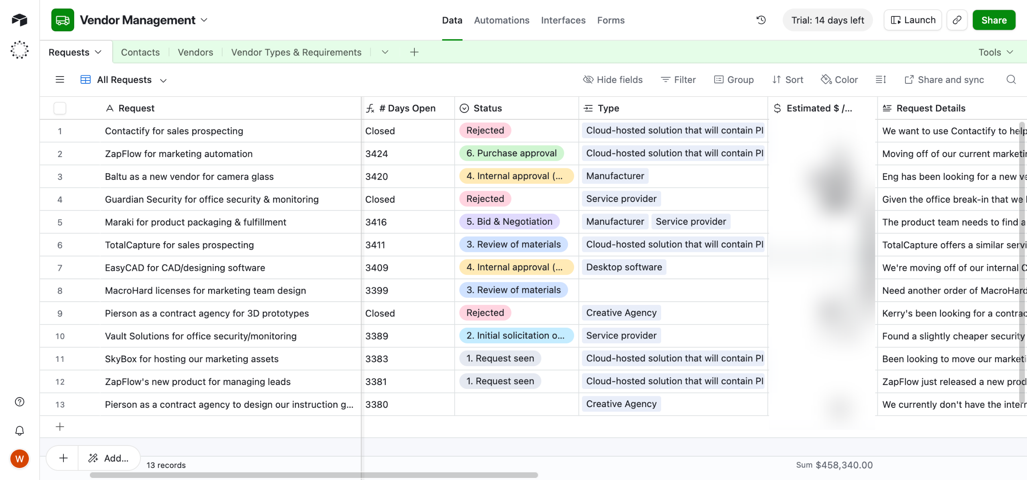Screen dimensions: 1027x480
Task: Expand the Tools dropdown menu
Action: pos(996,52)
